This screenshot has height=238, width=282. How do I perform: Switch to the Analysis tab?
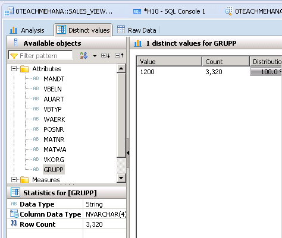tap(27, 30)
